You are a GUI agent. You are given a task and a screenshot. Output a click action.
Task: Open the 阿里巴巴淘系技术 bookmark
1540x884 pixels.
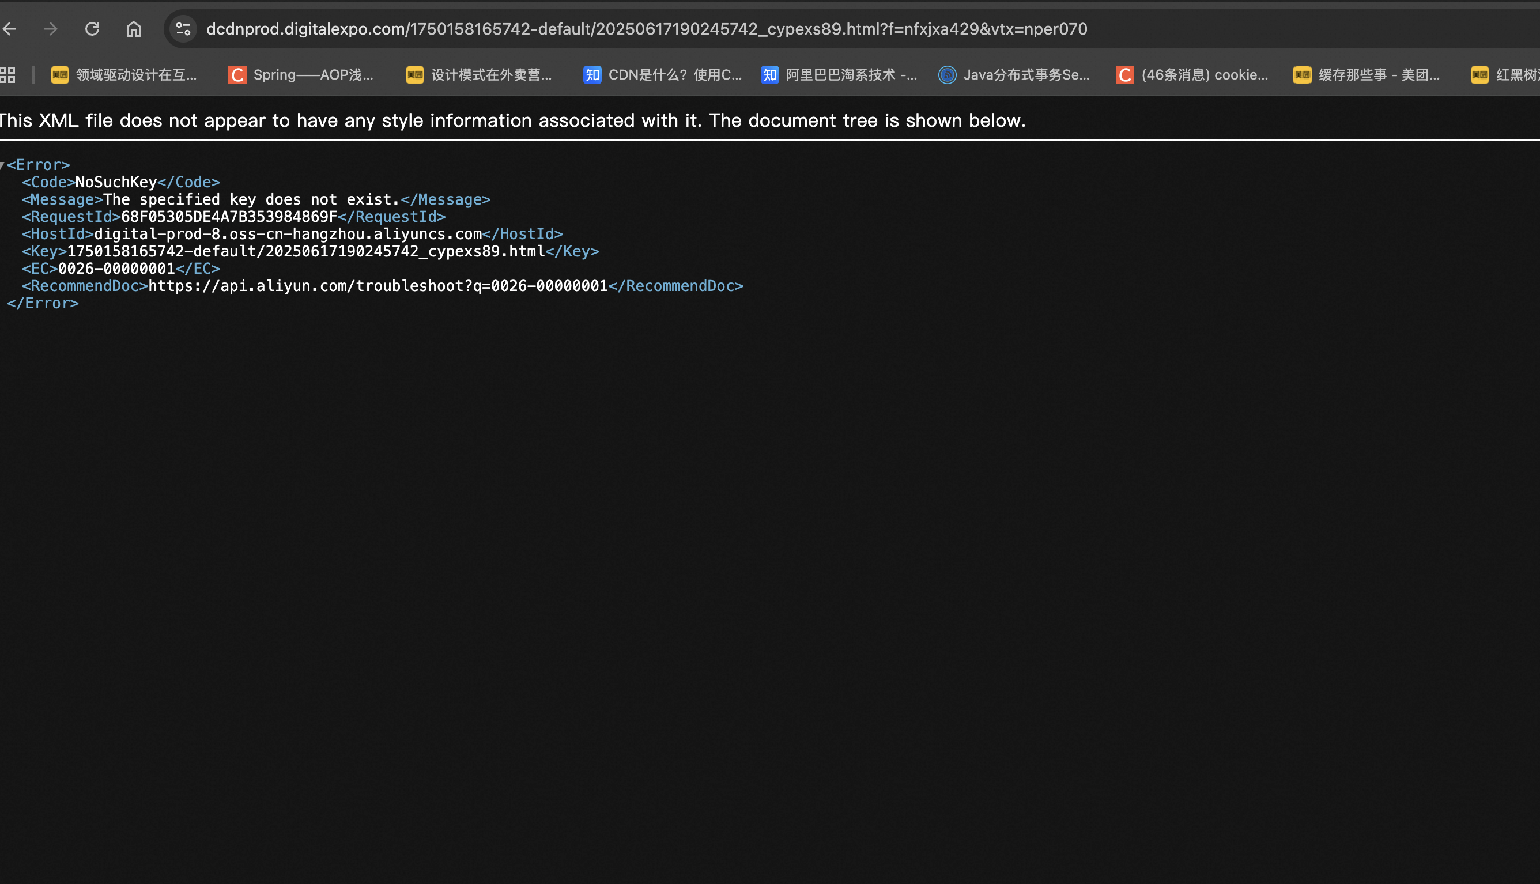[840, 75]
